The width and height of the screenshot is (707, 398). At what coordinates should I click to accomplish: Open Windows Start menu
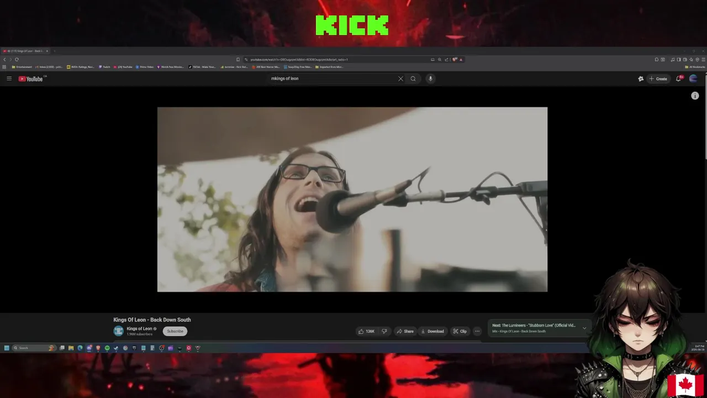click(x=7, y=348)
